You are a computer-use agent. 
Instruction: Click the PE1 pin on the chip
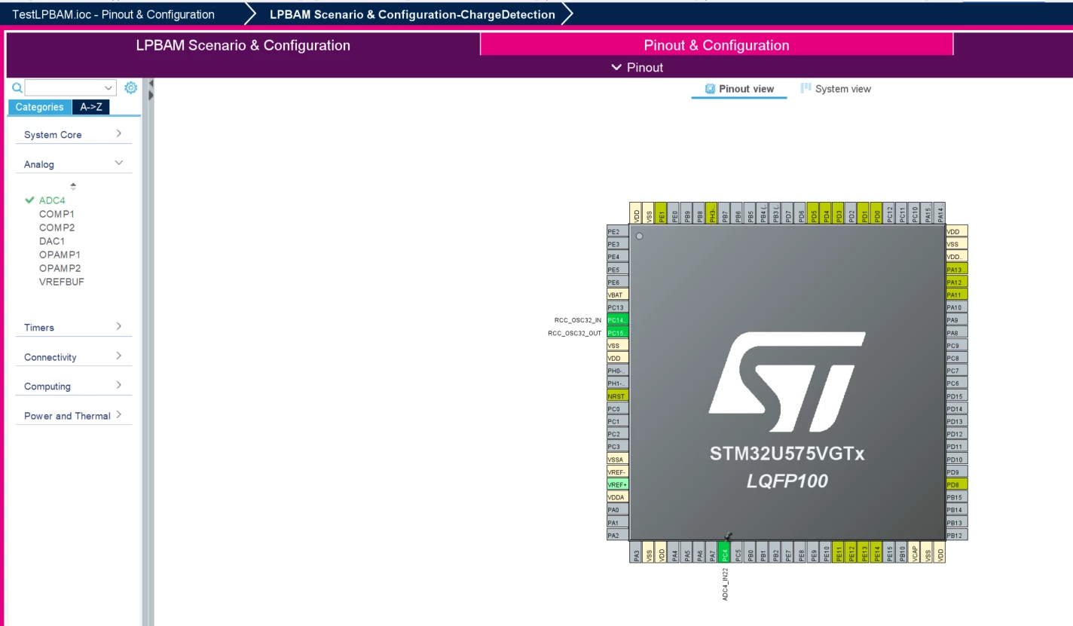pos(662,213)
